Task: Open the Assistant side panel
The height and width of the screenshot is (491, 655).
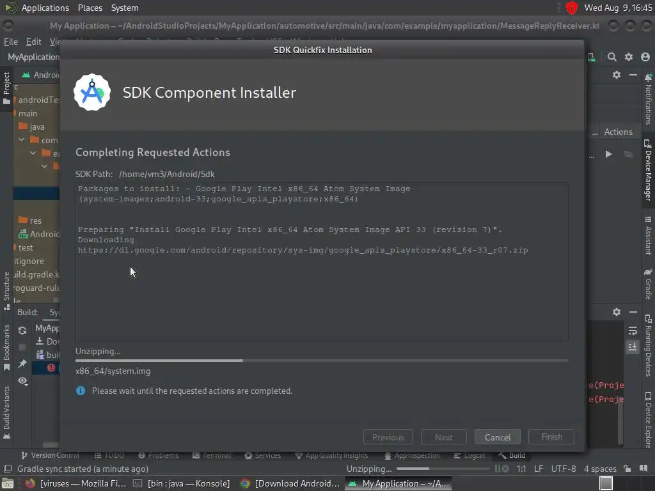Action: pyautogui.click(x=648, y=235)
